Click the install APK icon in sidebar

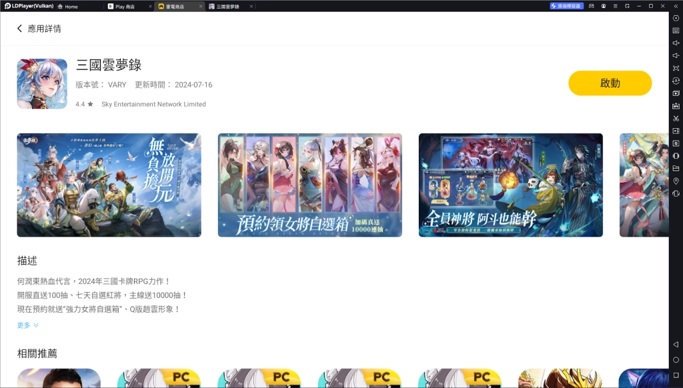[x=676, y=106]
